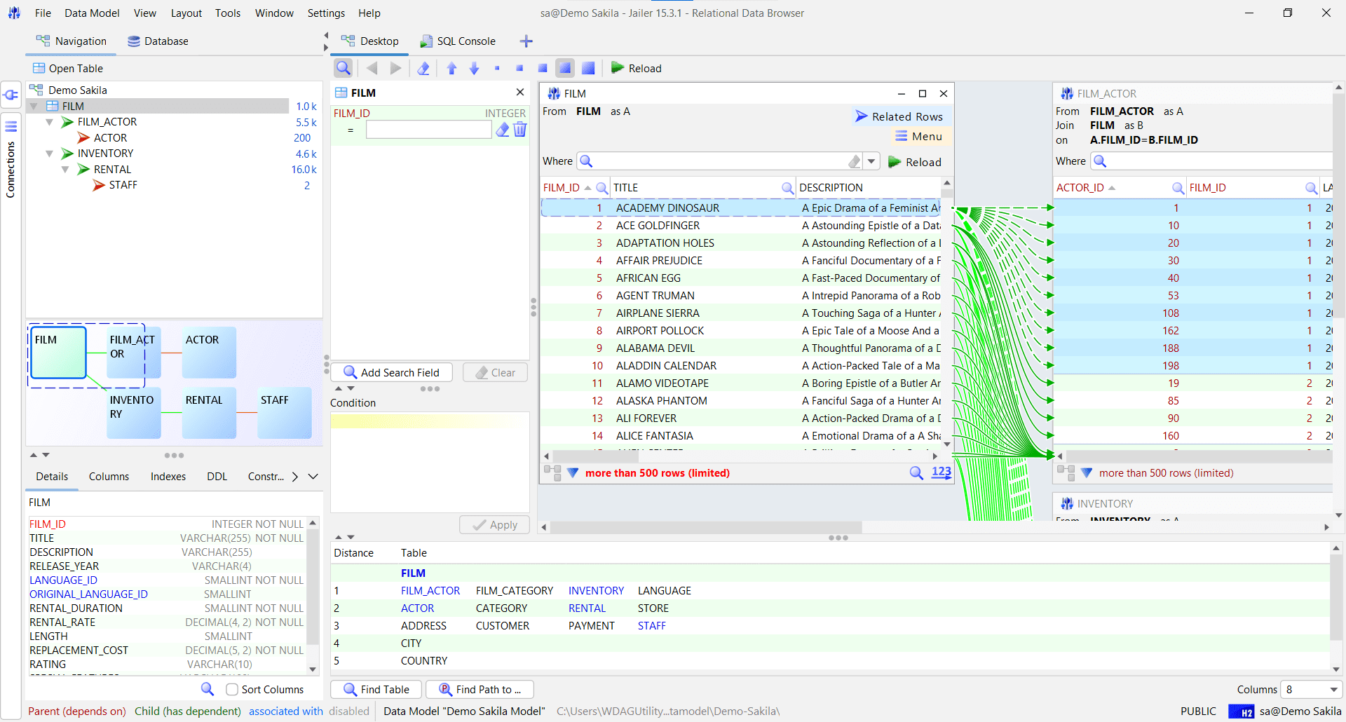Clear the FILM_ID search value with the eraser
Screen dimensions: 1346x722
(503, 130)
